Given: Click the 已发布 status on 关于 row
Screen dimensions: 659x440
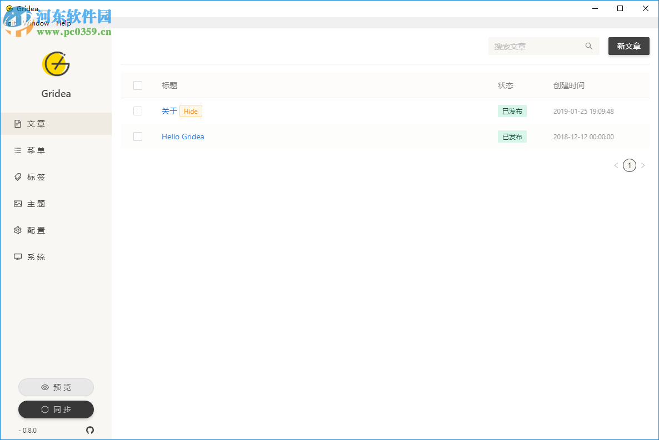Looking at the screenshot, I should click(512, 111).
